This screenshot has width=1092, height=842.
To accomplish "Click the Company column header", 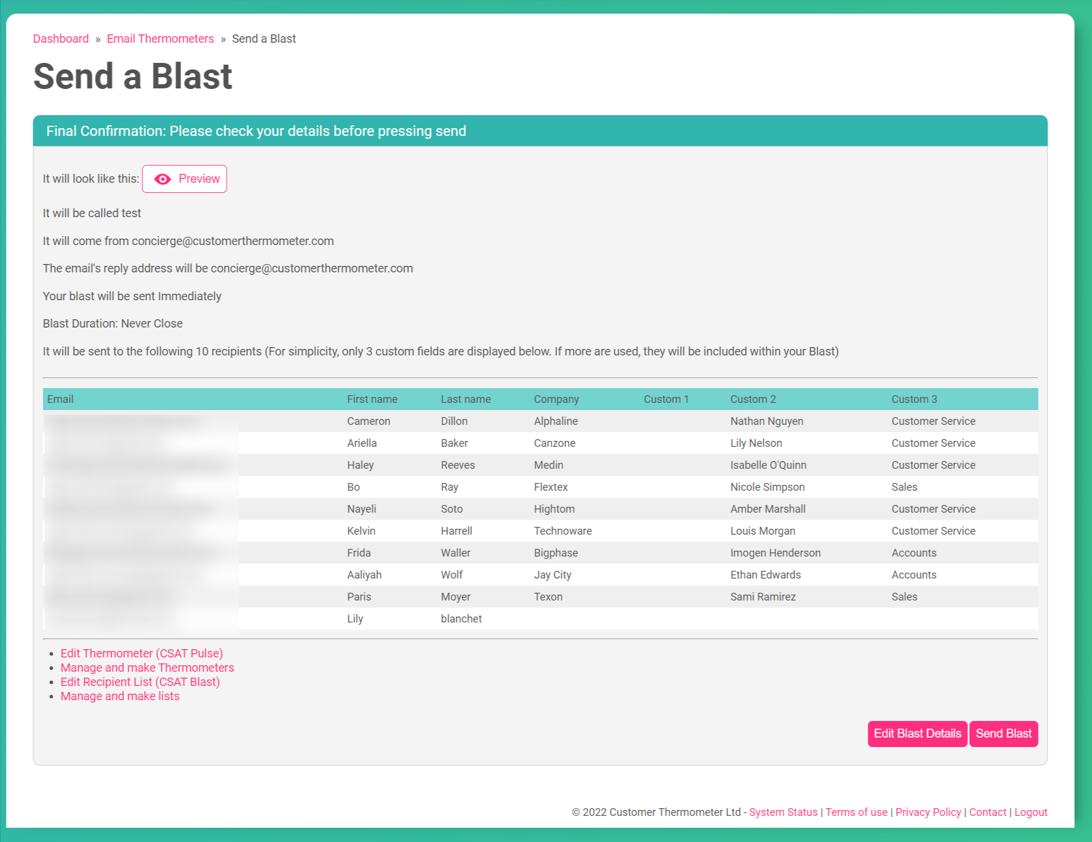I will [556, 399].
